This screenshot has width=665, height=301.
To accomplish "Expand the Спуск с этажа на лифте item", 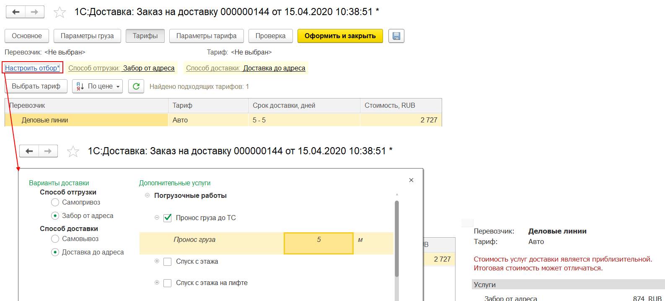I will coord(157,283).
